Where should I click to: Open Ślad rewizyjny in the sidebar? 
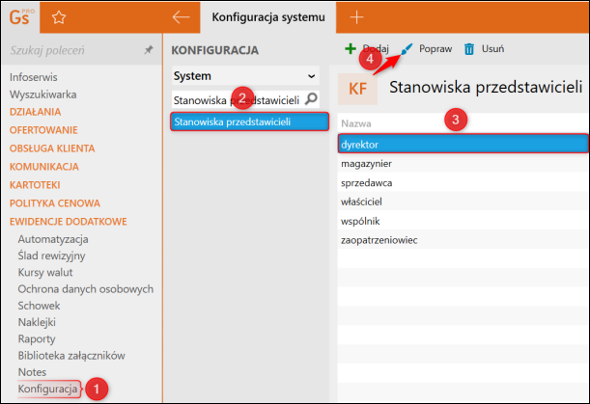point(51,256)
